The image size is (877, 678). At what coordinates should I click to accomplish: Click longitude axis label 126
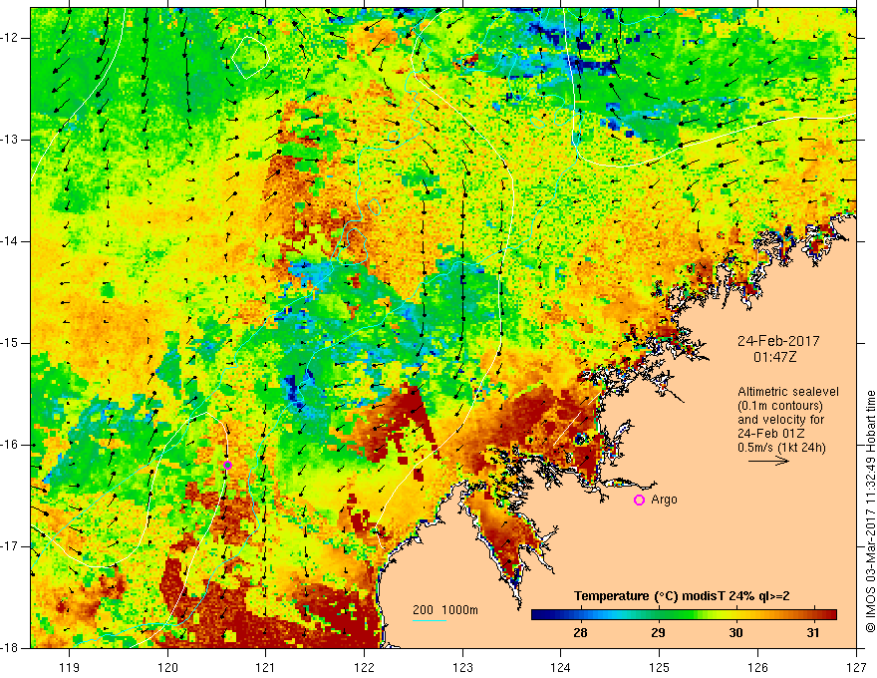pos(757,667)
